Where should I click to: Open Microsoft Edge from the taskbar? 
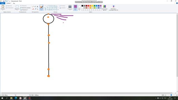[x=16, y=98]
